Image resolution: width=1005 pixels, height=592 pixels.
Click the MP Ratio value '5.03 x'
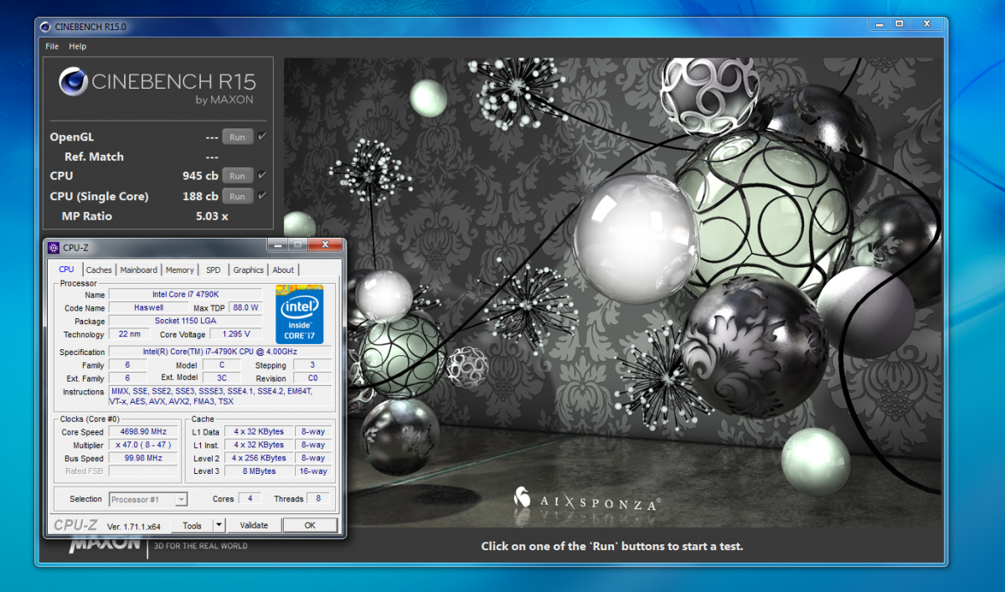click(212, 216)
